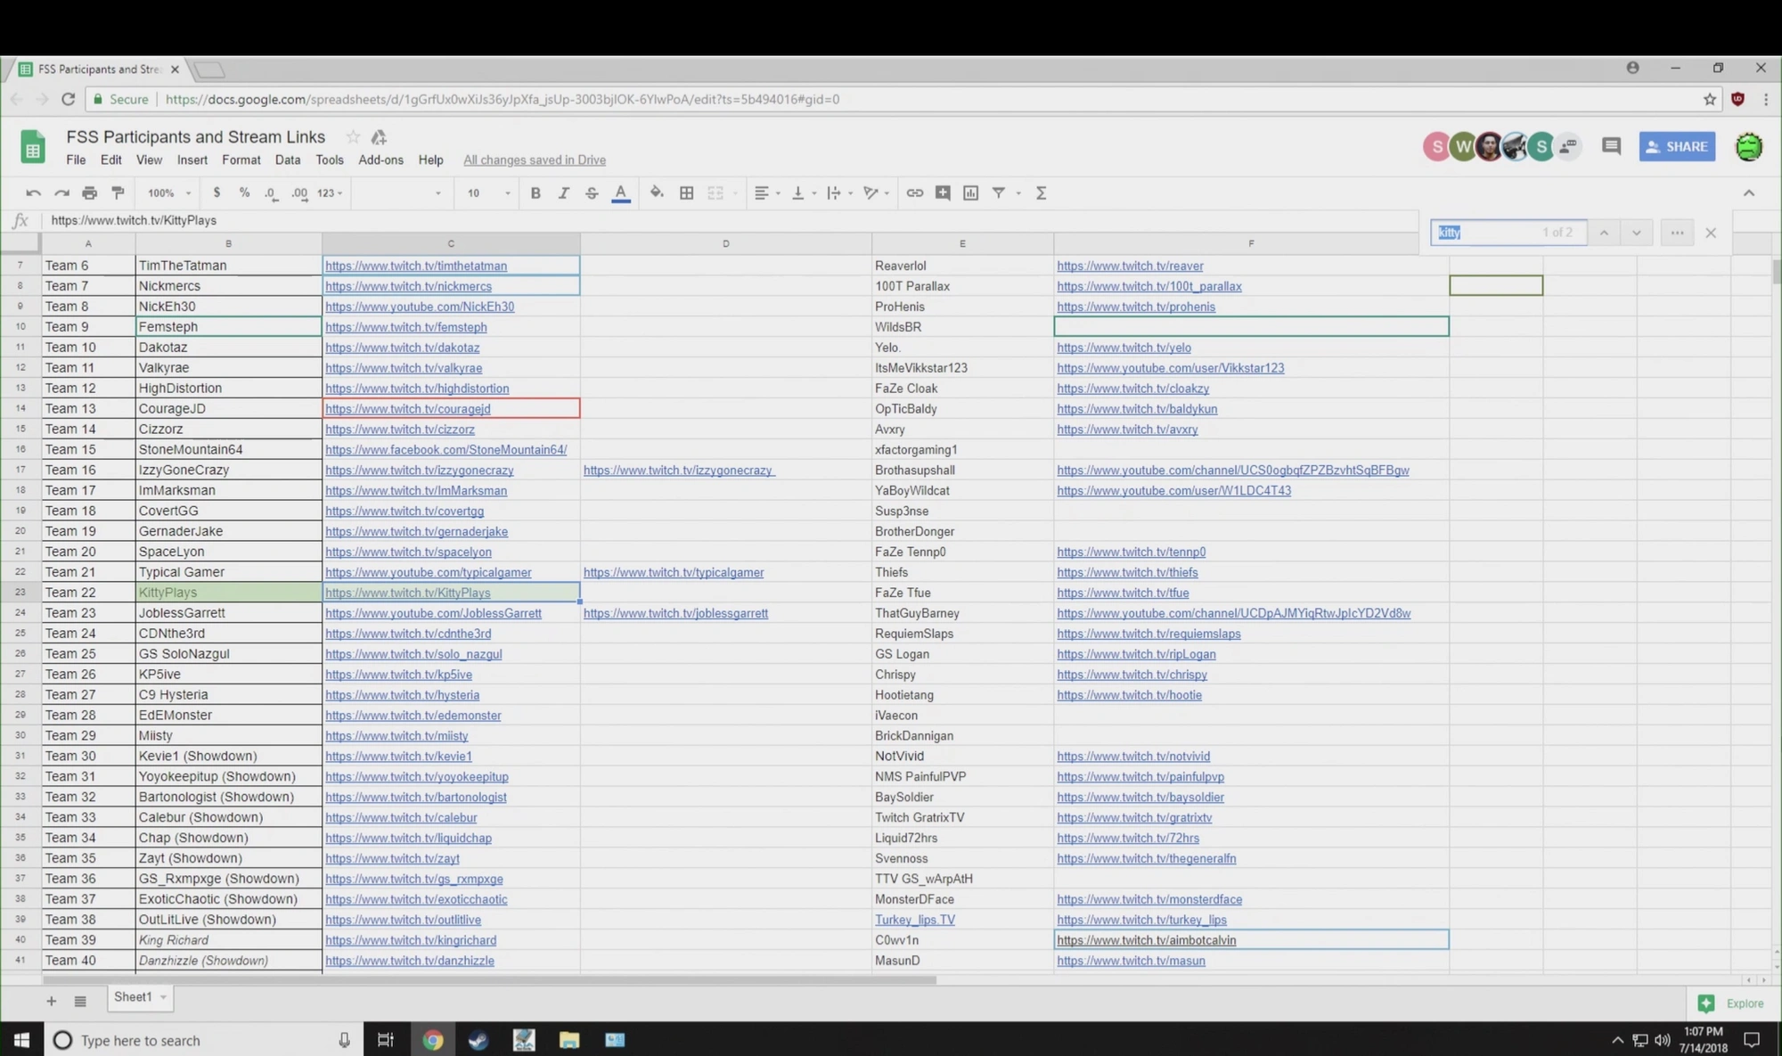Toggle bold formatting
This screenshot has width=1782, height=1056.
(x=535, y=192)
